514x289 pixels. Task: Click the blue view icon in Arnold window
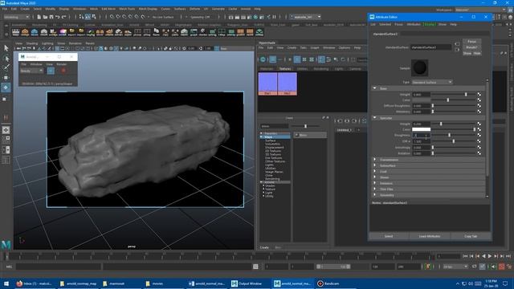(x=51, y=71)
